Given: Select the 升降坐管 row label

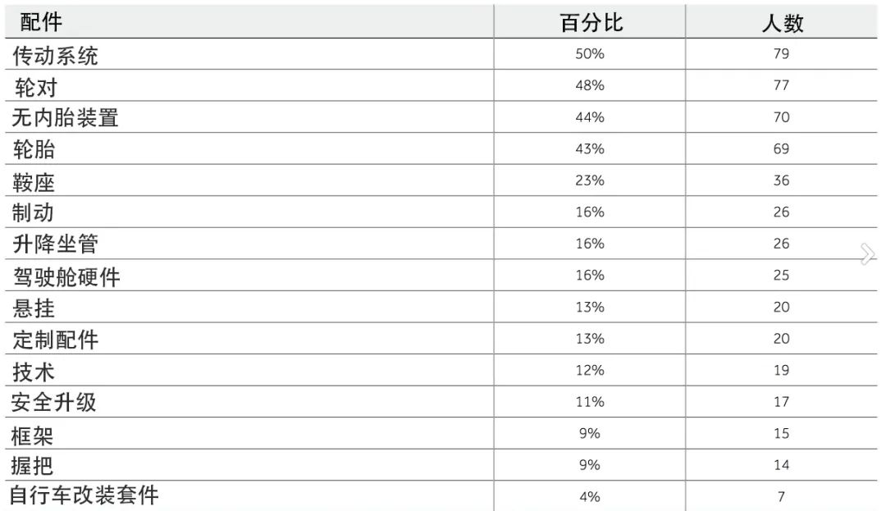Looking at the screenshot, I should click(55, 244).
